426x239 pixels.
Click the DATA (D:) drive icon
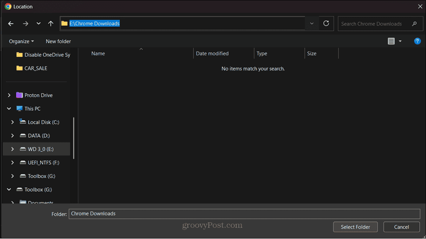pyautogui.click(x=23, y=135)
